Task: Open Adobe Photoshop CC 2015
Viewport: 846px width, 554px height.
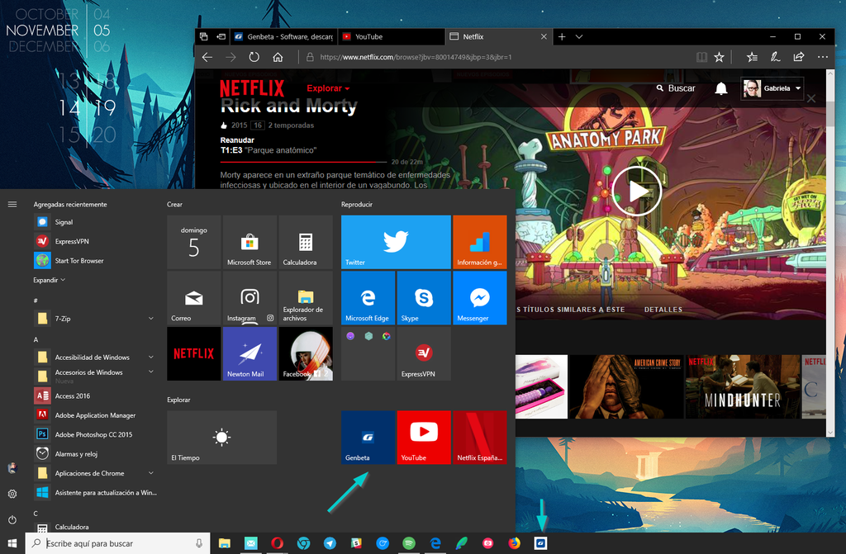Action: tap(95, 434)
